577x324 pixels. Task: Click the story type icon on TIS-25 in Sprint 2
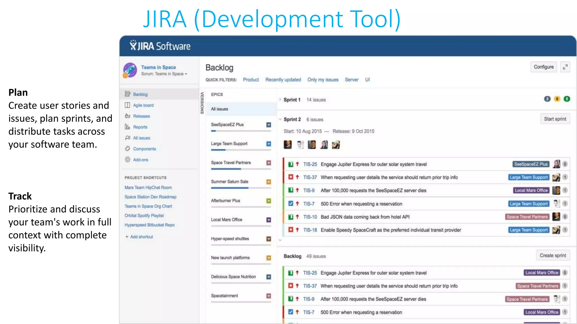(291, 164)
